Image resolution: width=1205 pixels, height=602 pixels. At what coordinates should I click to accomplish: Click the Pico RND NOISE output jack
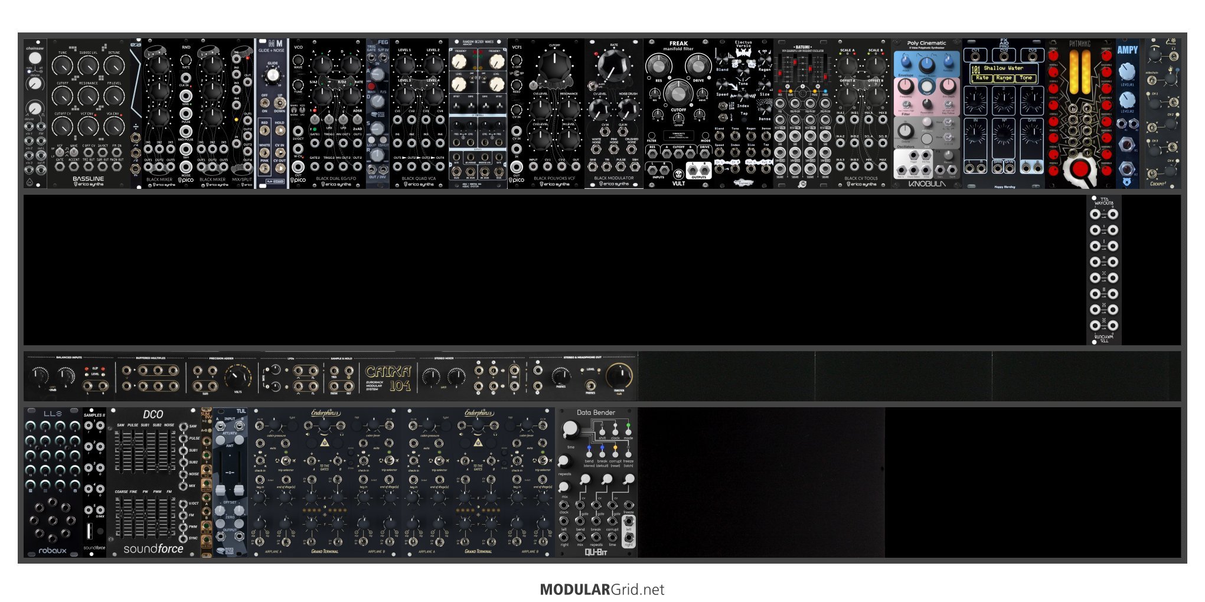coord(186,166)
